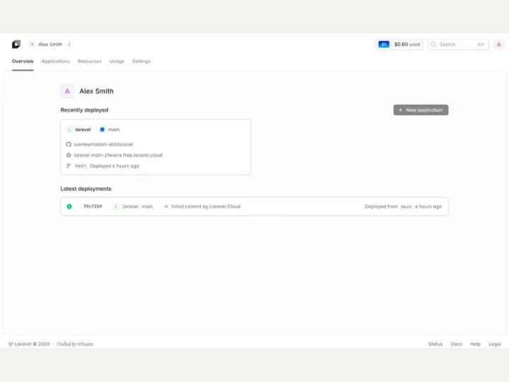Click the search magnifier icon
The image size is (509, 382).
click(x=433, y=44)
